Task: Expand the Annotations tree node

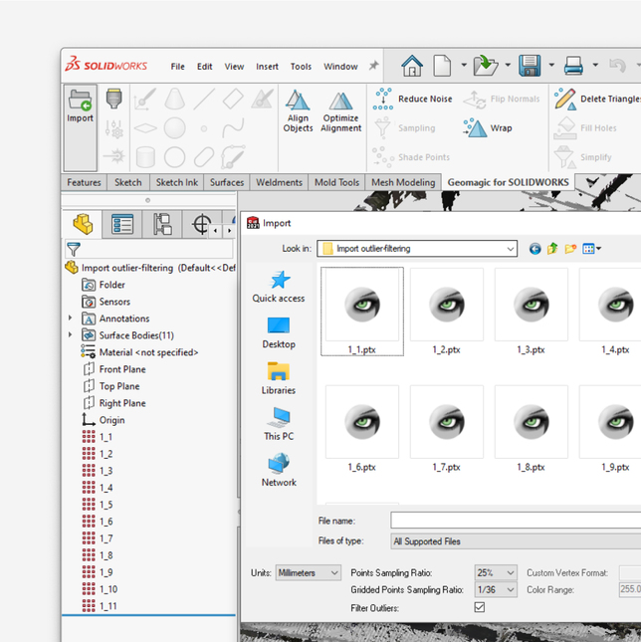Action: pyautogui.click(x=70, y=318)
